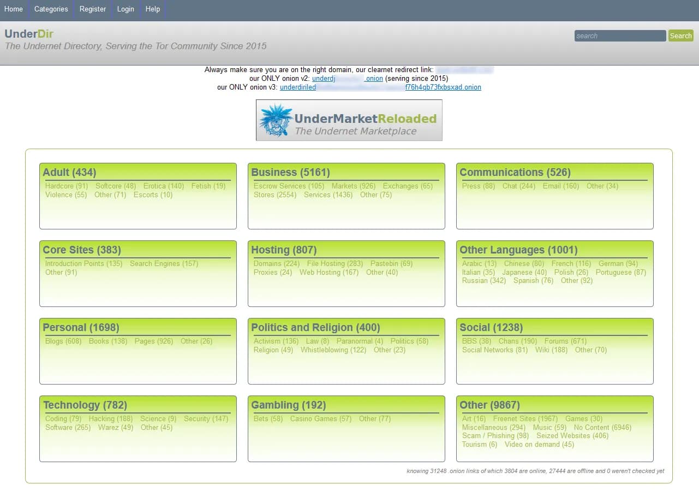
Task: Select French (116) language link
Action: [571, 264]
